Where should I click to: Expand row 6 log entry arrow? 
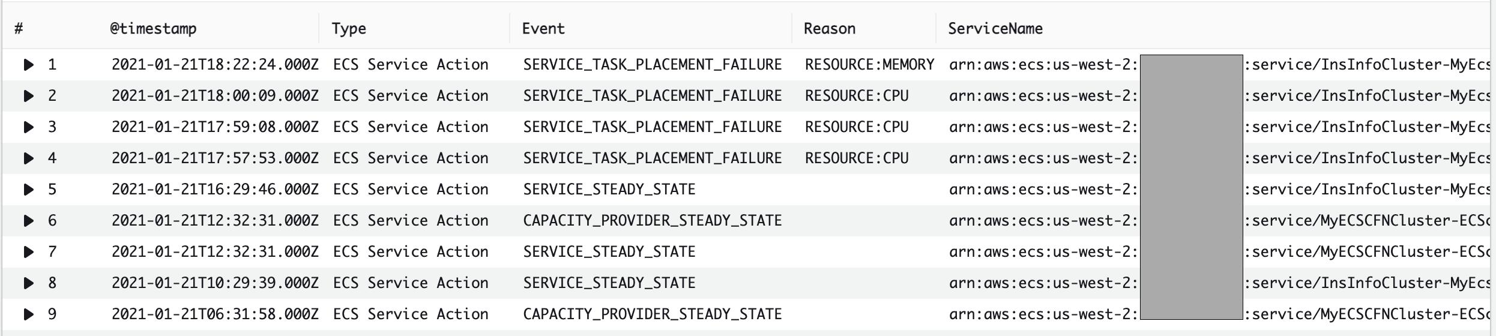point(28,221)
